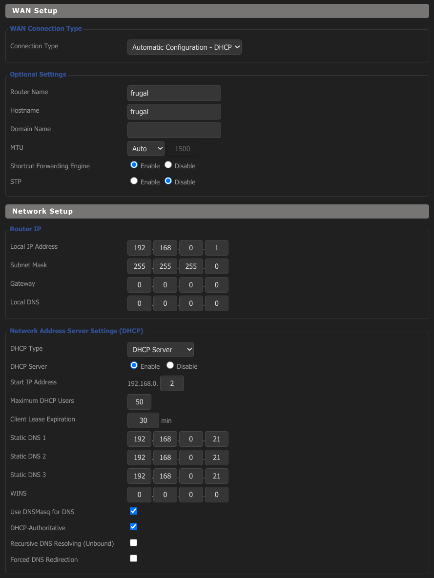Click the empty Domain Name field

174,130
